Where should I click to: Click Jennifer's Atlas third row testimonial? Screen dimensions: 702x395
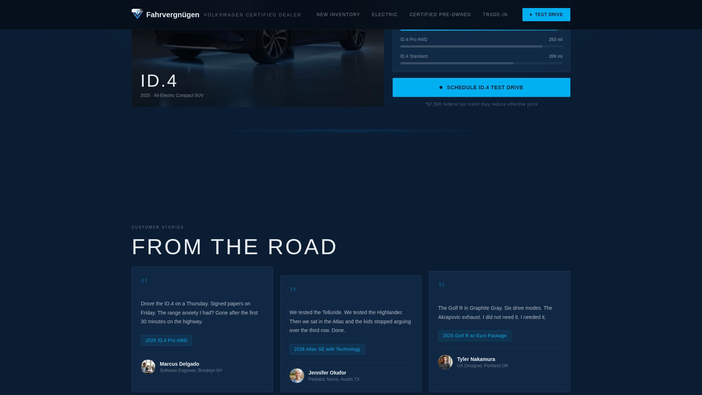pos(350,321)
